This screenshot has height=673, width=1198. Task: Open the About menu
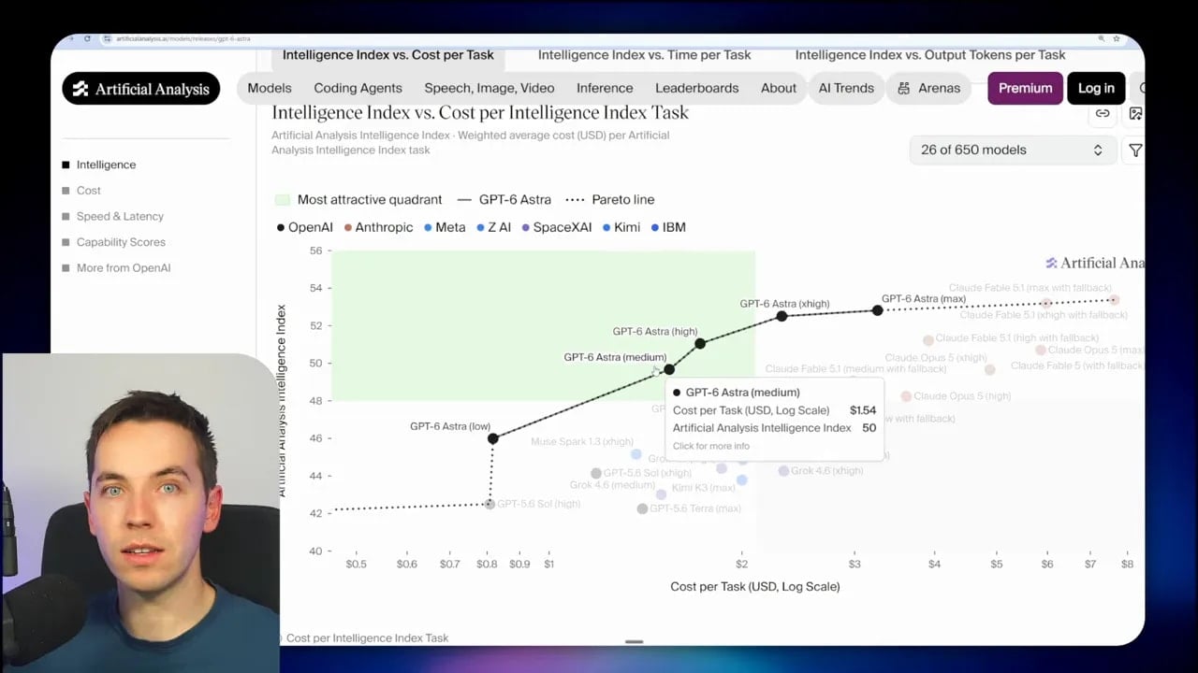tap(779, 88)
